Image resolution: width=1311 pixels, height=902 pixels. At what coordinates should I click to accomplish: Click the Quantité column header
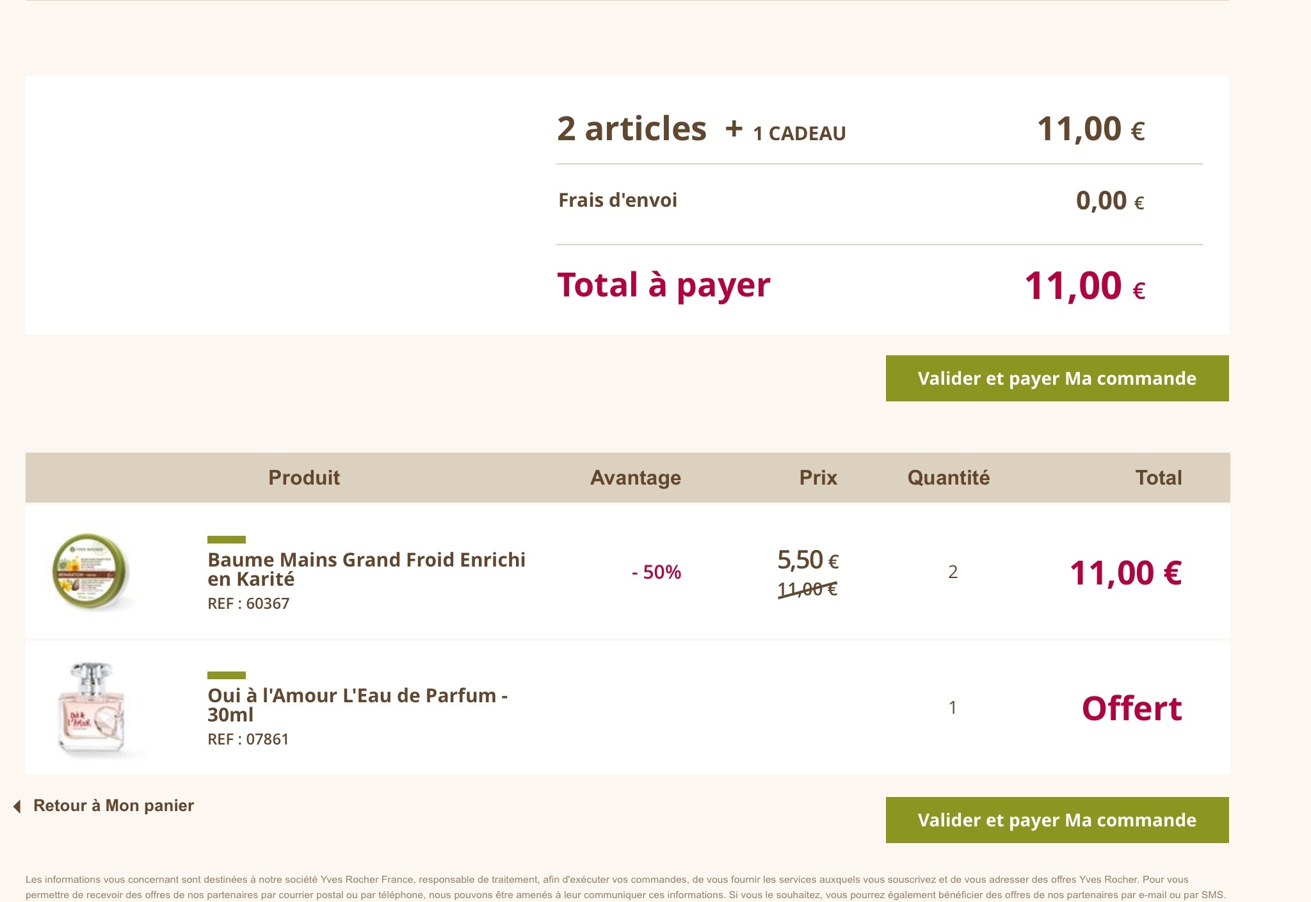point(948,478)
